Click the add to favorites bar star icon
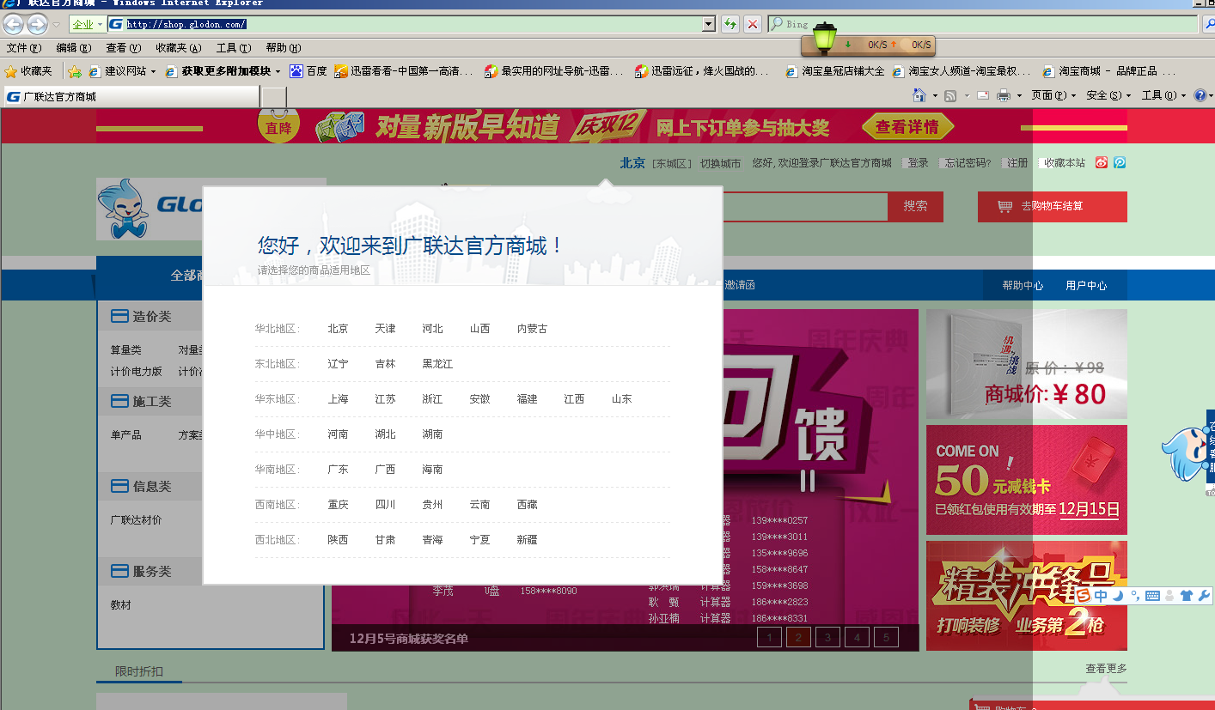 point(75,71)
